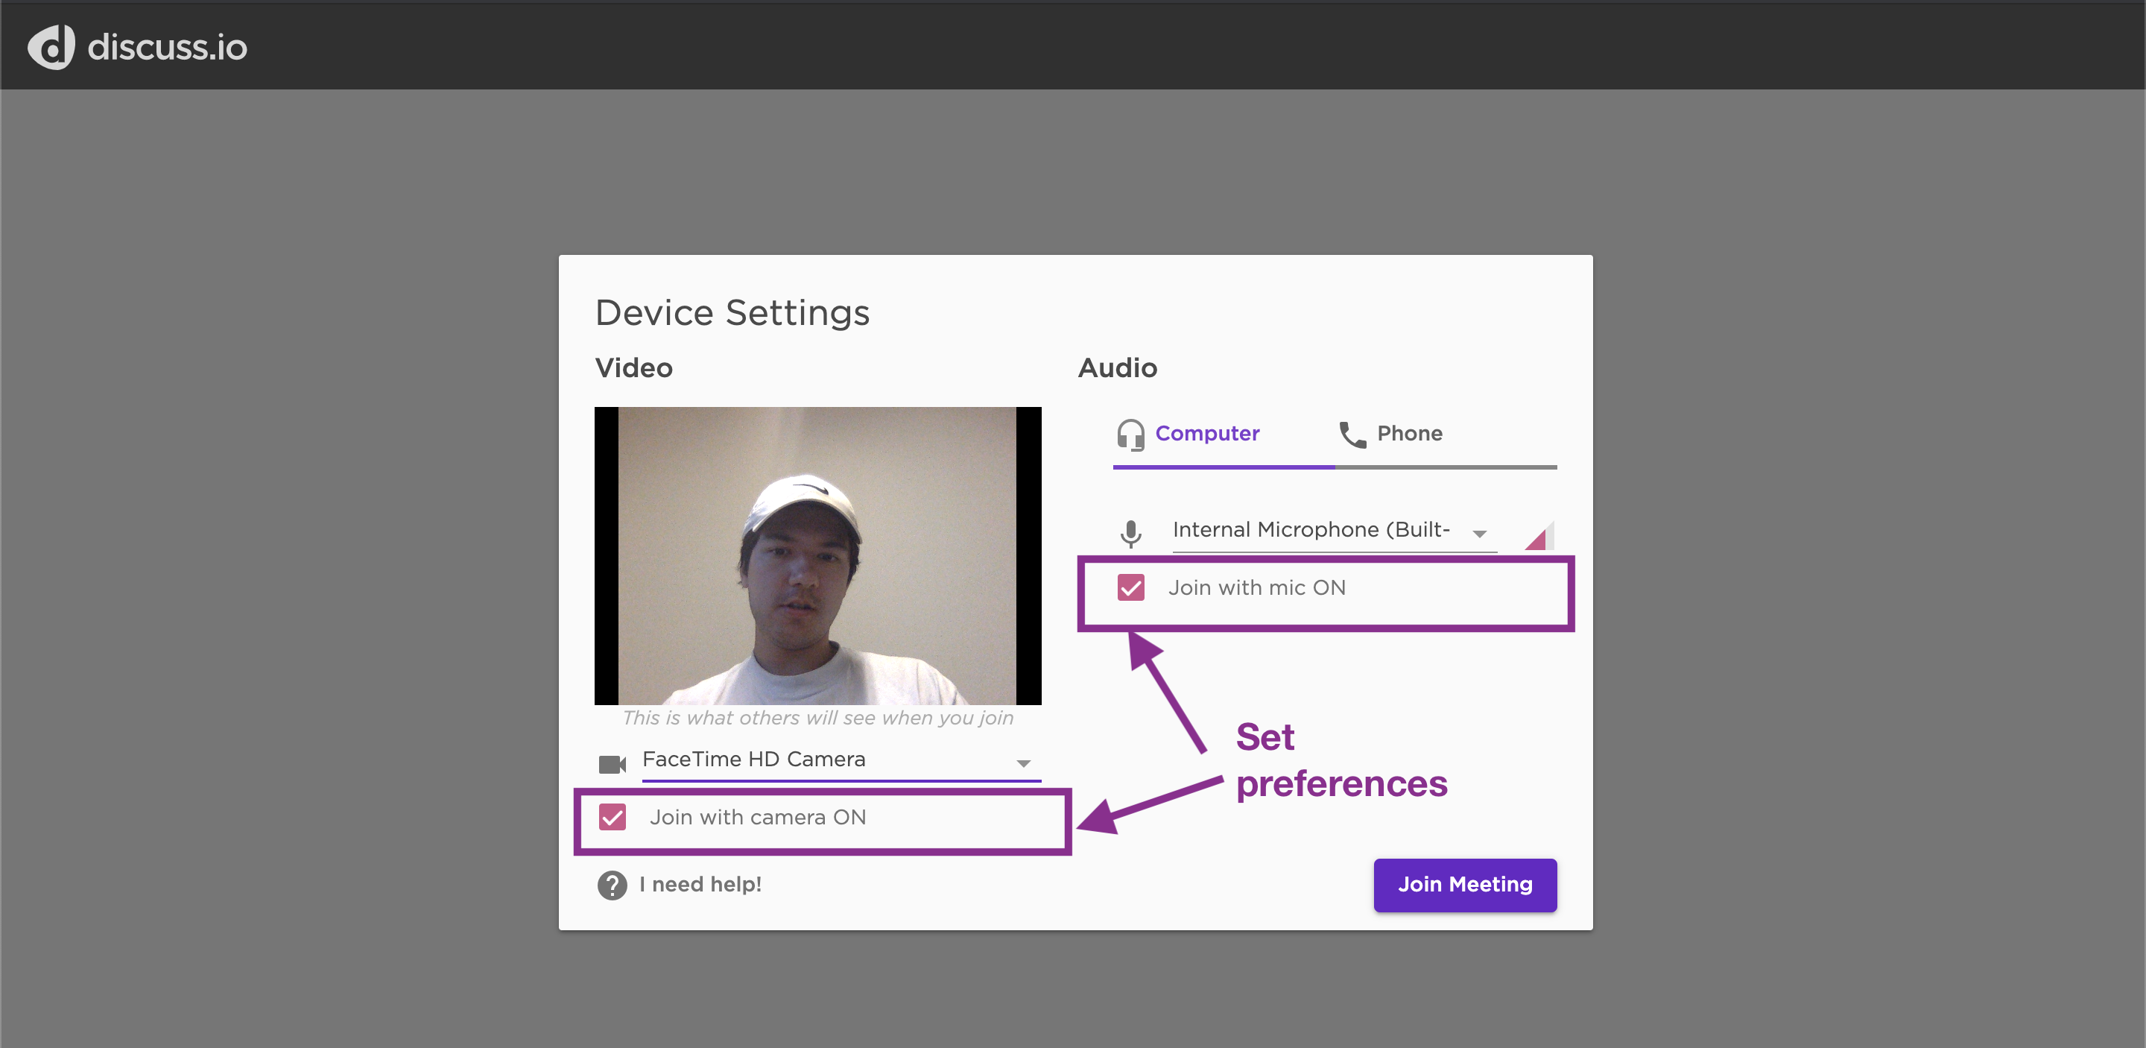Click the question mark help icon
The width and height of the screenshot is (2146, 1048).
pyautogui.click(x=613, y=885)
